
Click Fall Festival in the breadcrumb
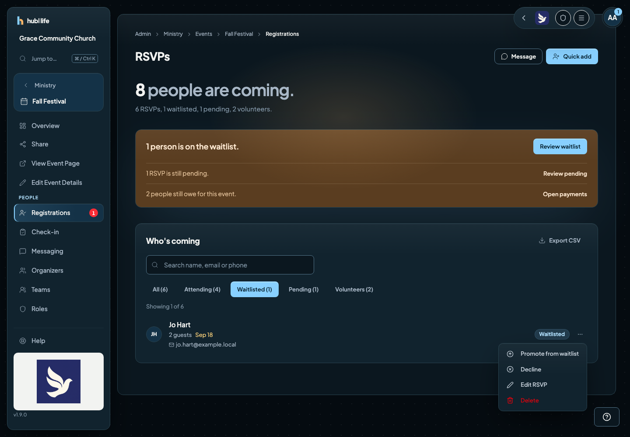tap(239, 34)
